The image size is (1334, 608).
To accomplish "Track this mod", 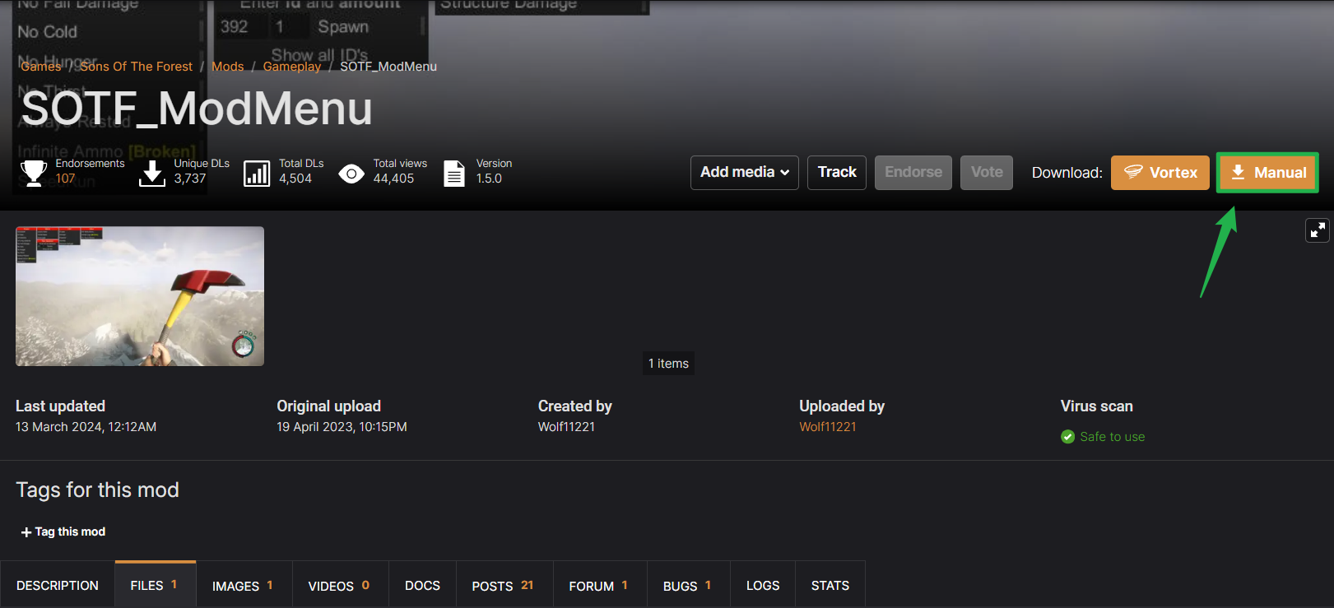I will [837, 173].
